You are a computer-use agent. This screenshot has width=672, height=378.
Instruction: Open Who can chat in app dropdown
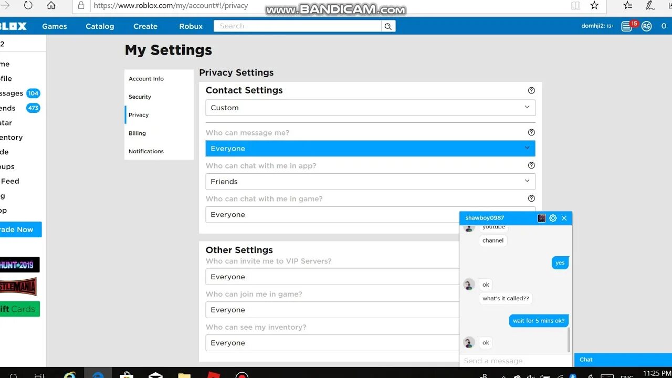coord(370,182)
